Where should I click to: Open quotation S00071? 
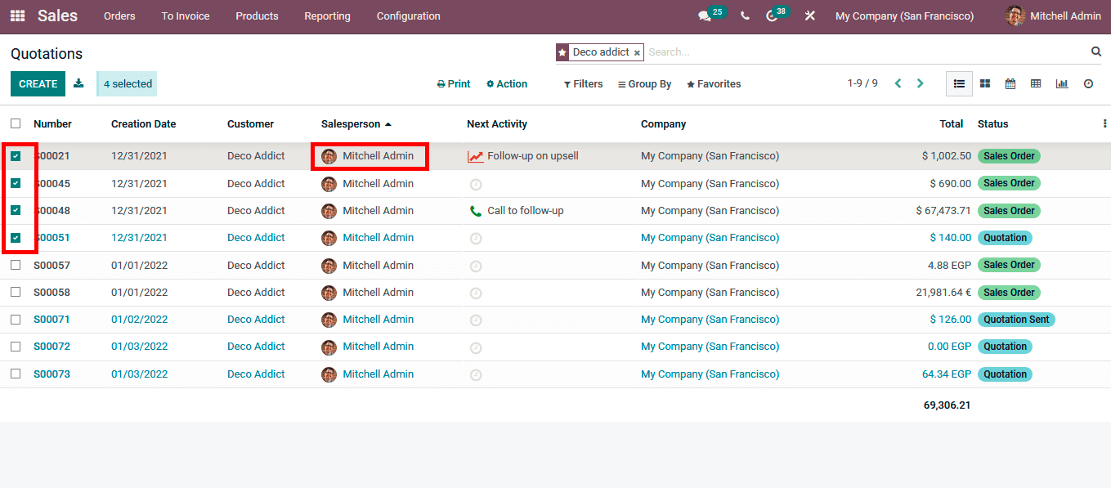(52, 319)
